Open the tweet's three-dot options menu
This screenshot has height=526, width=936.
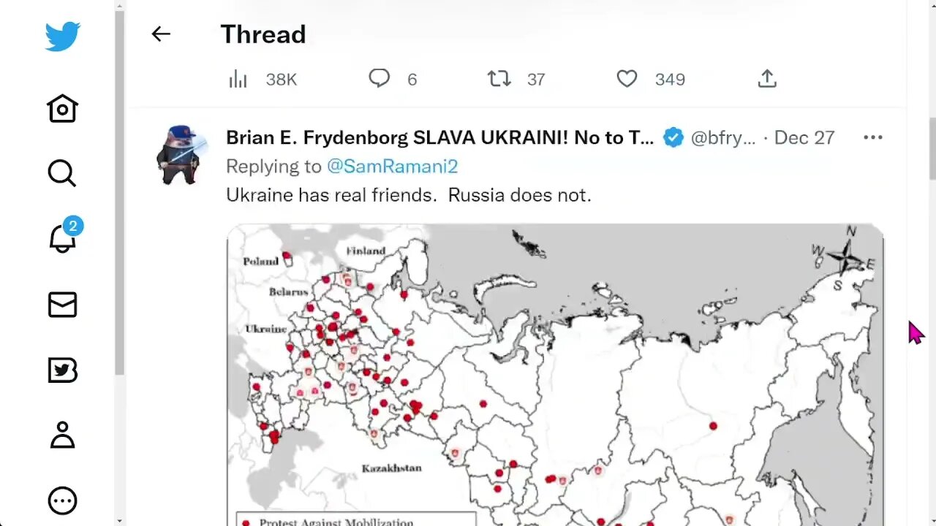pyautogui.click(x=872, y=137)
